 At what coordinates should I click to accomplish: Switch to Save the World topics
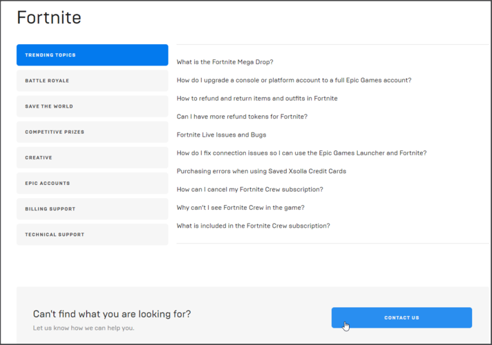(93, 106)
